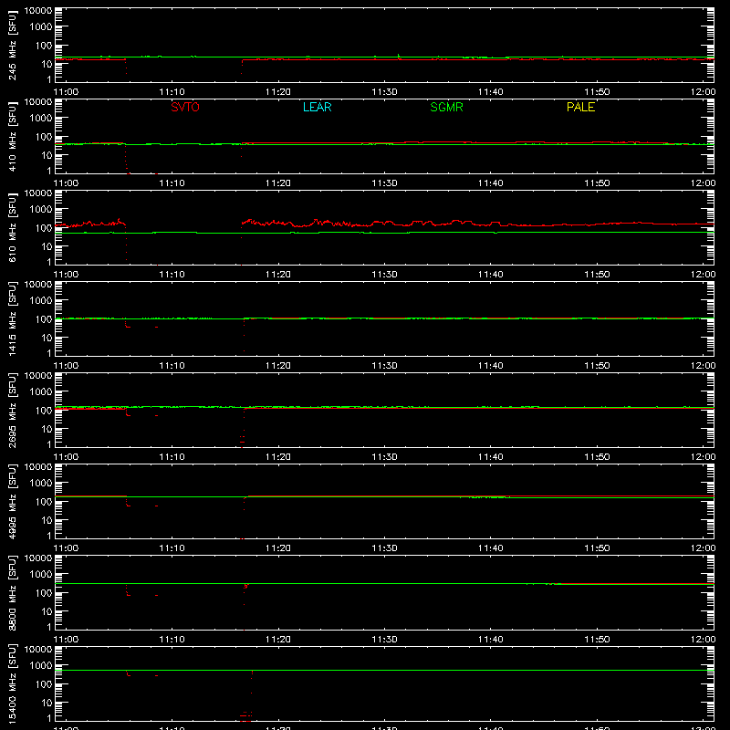Viewport: 730px width, 730px height.
Task: Select the 8800 MHz [SFU] axis title
Action: click(13, 592)
